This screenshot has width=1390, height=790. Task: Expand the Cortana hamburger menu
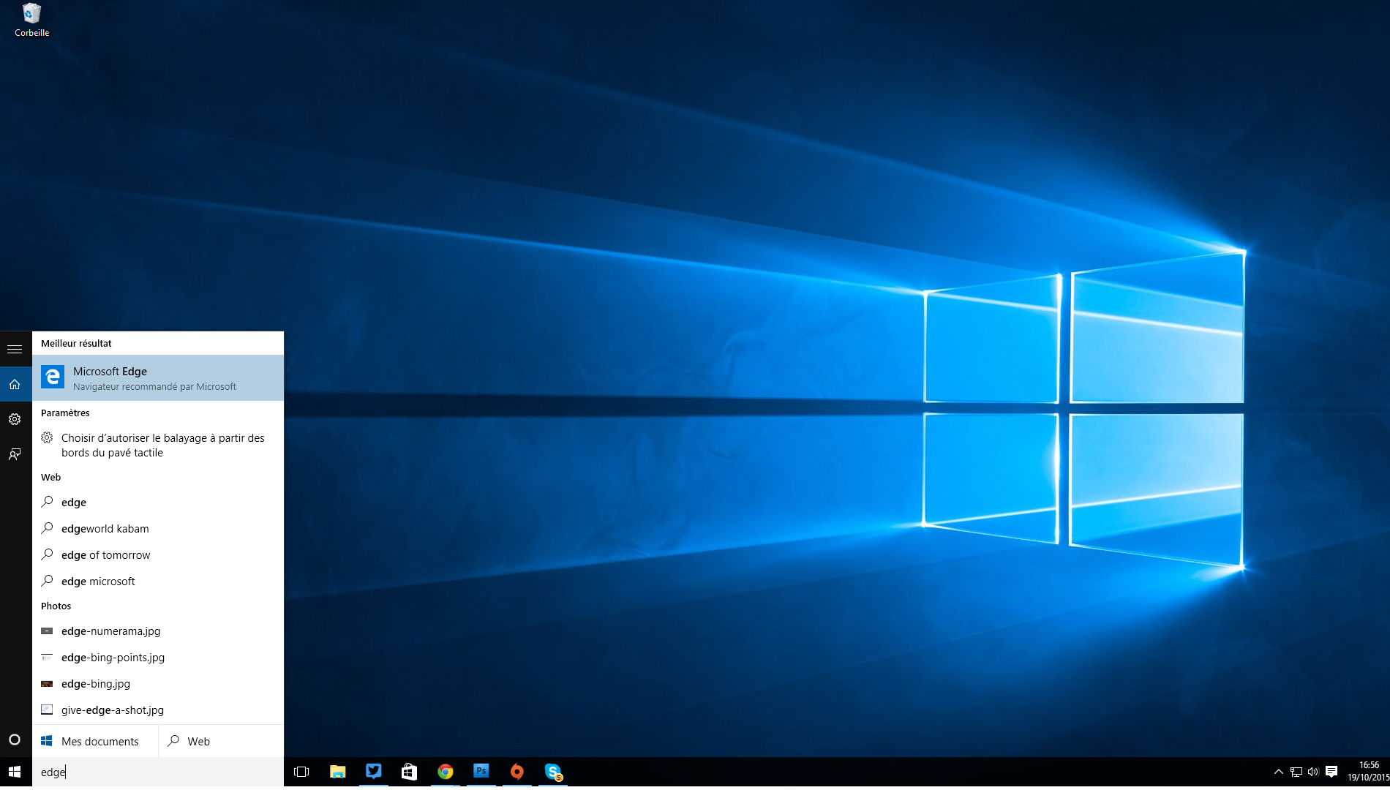click(x=15, y=349)
